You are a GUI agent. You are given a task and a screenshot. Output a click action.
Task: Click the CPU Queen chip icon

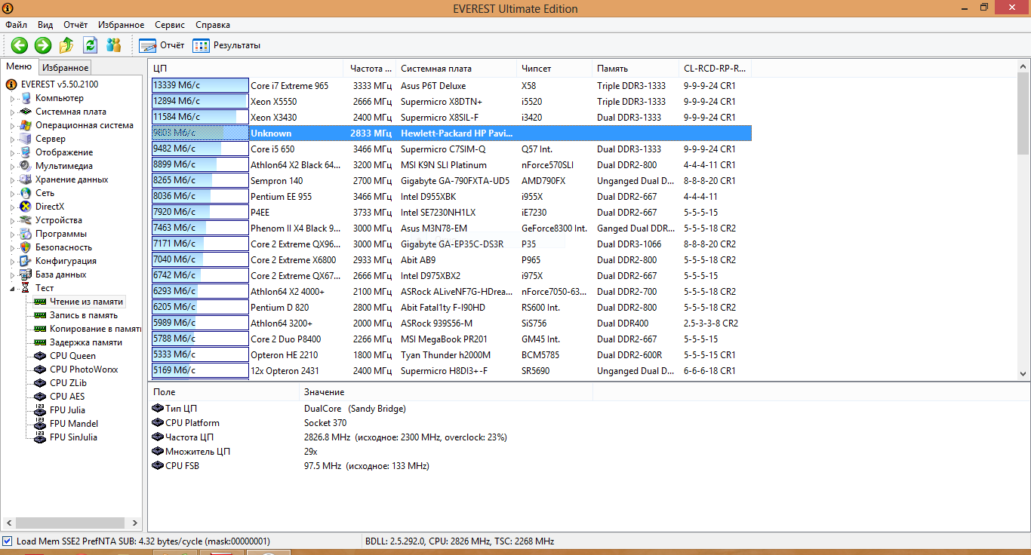pos(40,356)
